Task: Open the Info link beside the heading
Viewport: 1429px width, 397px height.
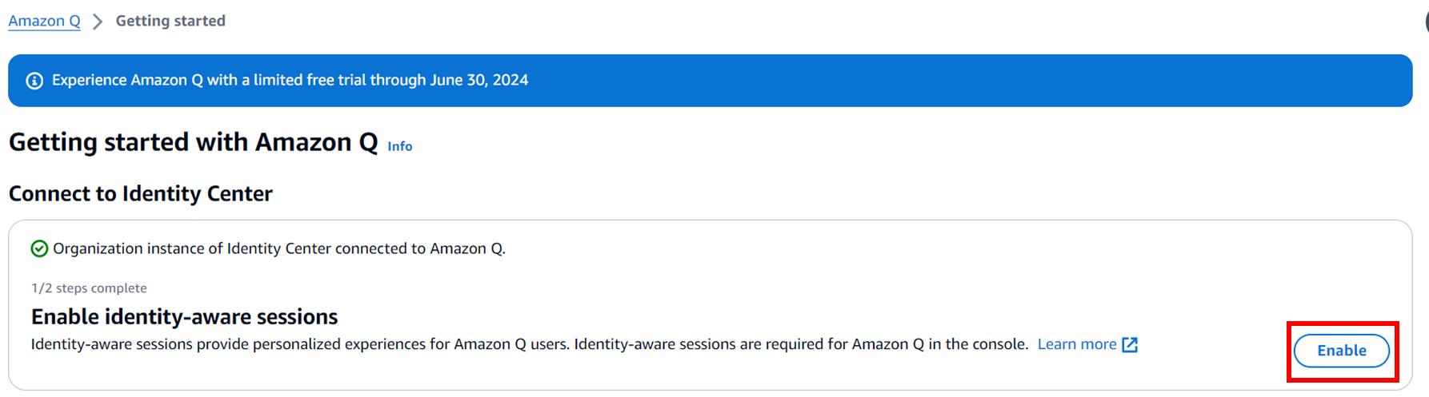Action: (400, 146)
